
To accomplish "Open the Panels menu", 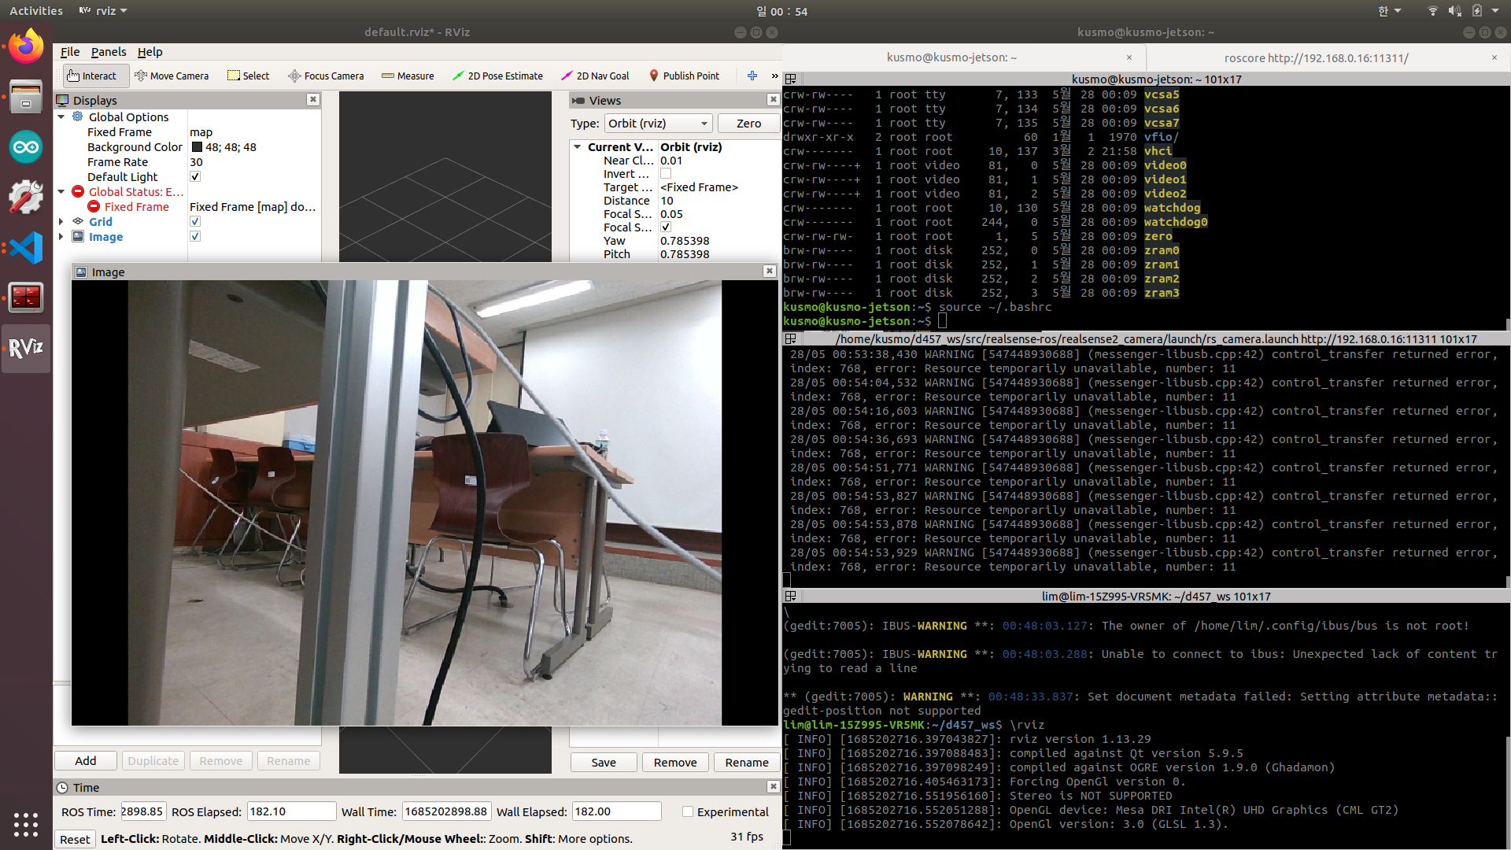I will [108, 52].
